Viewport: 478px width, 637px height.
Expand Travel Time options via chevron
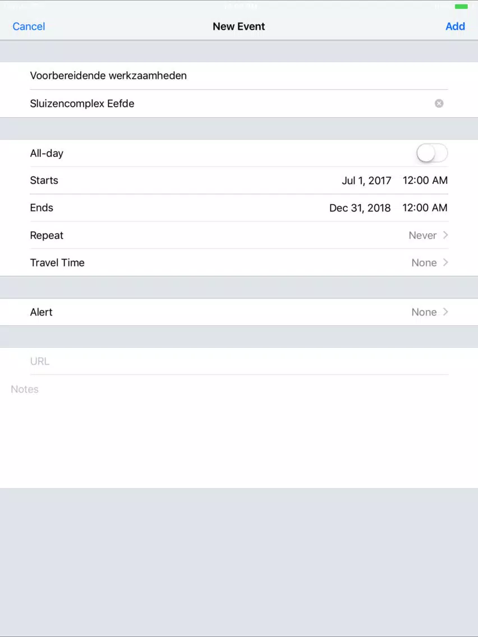point(445,262)
